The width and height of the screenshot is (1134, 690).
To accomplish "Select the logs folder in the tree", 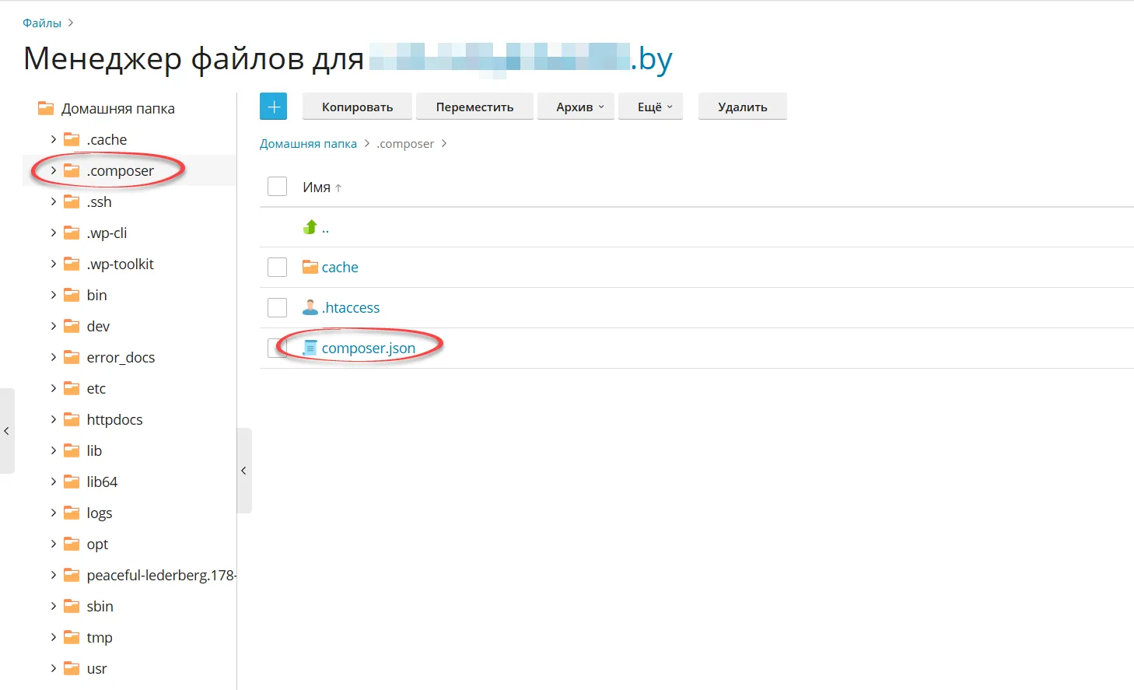I will 99,513.
